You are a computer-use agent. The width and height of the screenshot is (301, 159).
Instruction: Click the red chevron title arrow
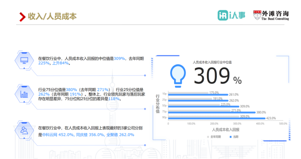23,17
